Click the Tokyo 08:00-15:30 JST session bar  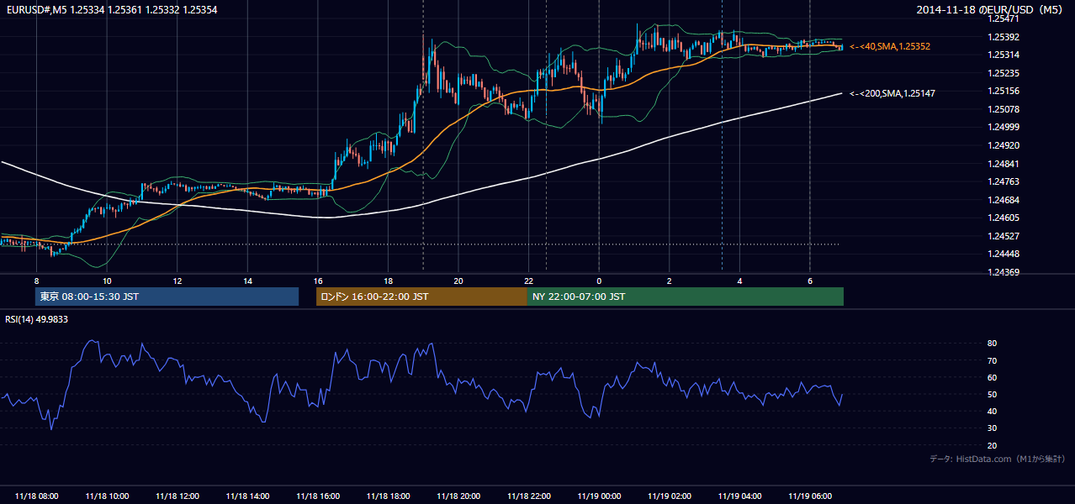[167, 297]
